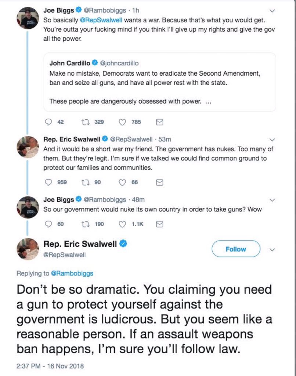Image resolution: width=296 pixels, height=376 pixels.
Task: Like Joe Biggs' tweet with 1.1K likes
Action: click(x=123, y=224)
